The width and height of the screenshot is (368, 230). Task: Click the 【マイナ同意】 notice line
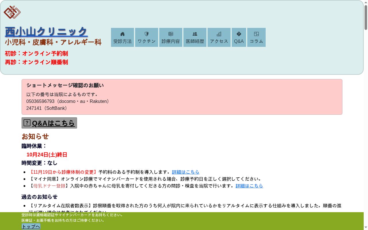(x=146, y=179)
